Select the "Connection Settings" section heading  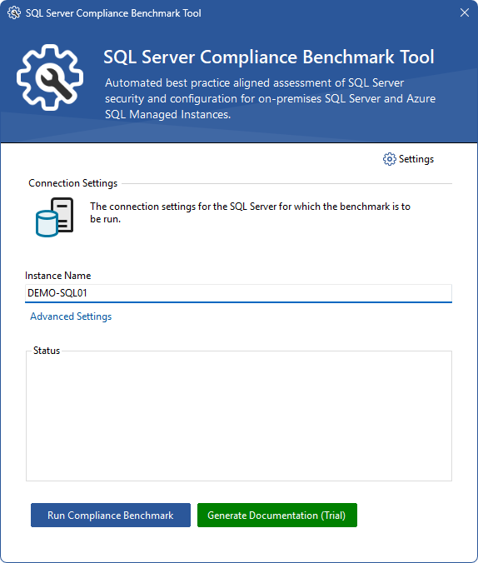73,183
